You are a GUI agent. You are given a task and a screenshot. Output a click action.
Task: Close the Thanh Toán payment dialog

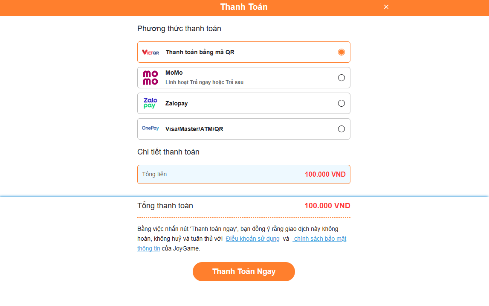coord(386,7)
